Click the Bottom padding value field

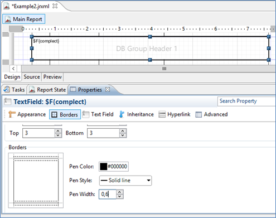pyautogui.click(x=103, y=133)
